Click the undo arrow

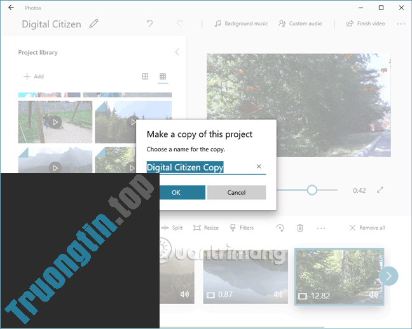[150, 24]
